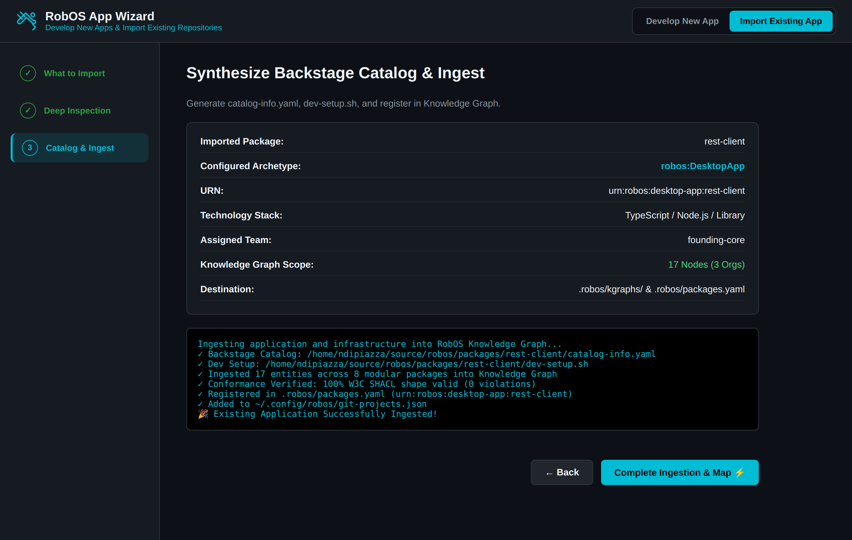Click the step 3 number circle
The height and width of the screenshot is (540, 852).
(x=30, y=147)
